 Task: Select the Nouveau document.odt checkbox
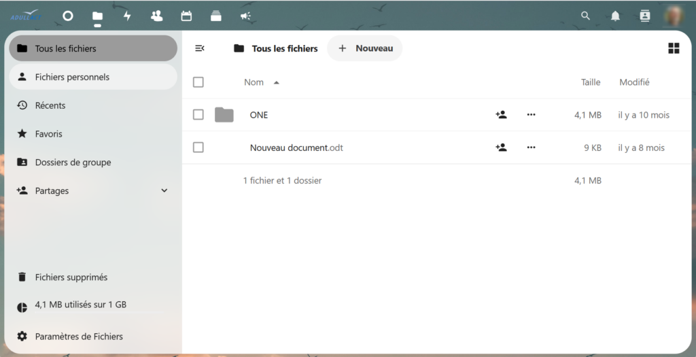pos(198,148)
